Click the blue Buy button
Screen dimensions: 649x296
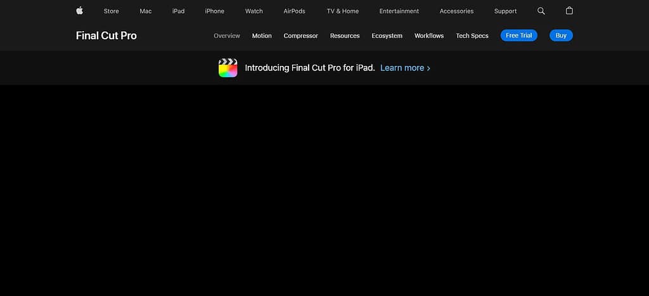click(562, 35)
